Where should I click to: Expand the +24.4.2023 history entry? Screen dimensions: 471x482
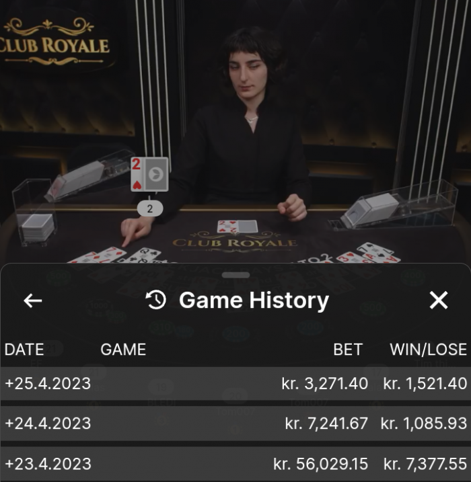click(235, 424)
